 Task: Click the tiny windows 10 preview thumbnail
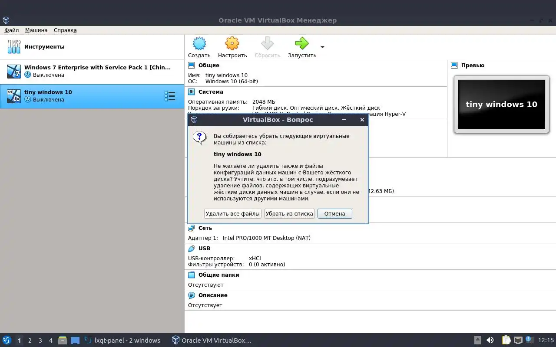(502, 104)
